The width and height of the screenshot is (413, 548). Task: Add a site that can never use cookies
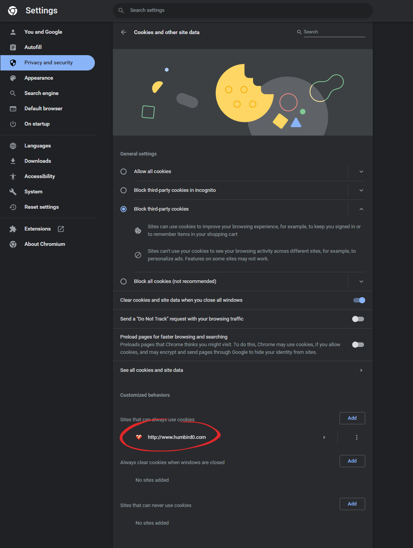pos(352,504)
